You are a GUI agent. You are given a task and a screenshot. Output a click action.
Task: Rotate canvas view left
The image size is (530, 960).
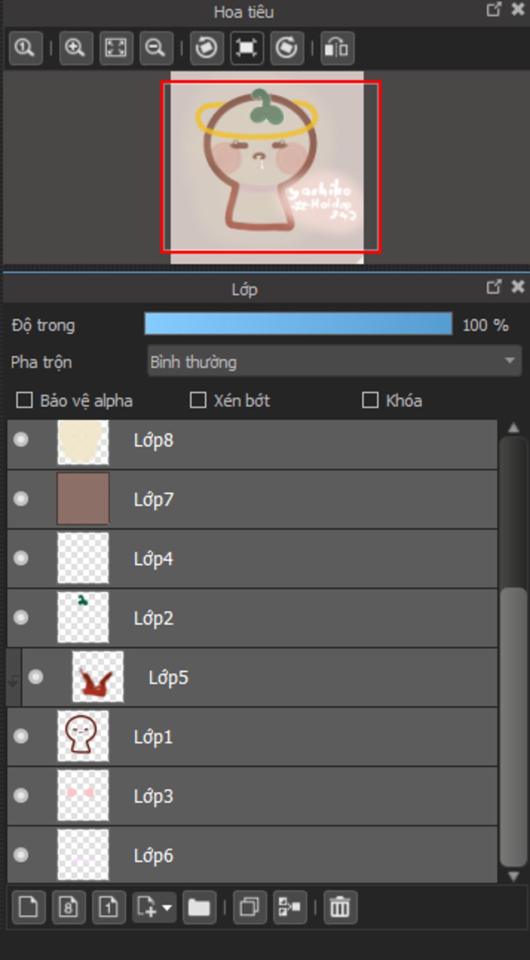coord(207,48)
